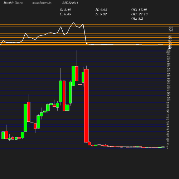Click the '3' label at the axis bottom
The width and height of the screenshot is (179, 179).
click(x=167, y=149)
